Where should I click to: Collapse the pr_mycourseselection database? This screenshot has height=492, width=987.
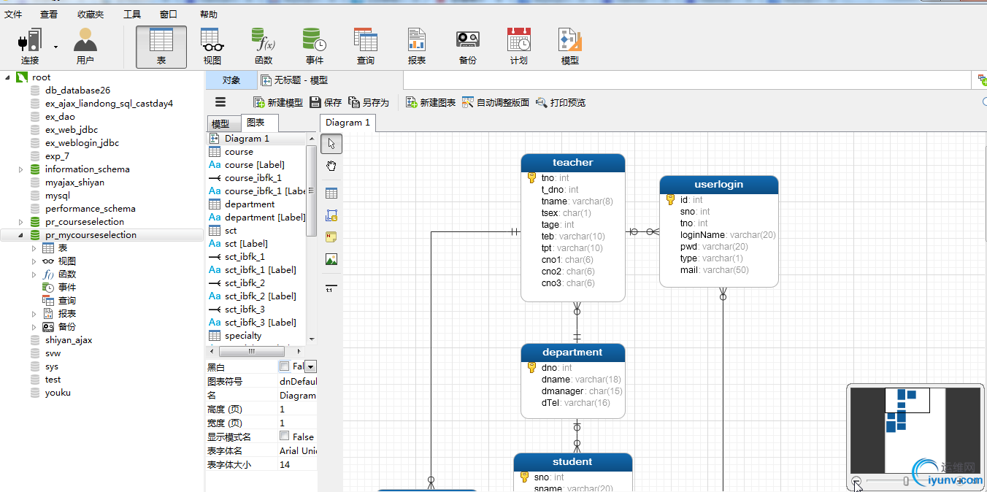coord(21,235)
